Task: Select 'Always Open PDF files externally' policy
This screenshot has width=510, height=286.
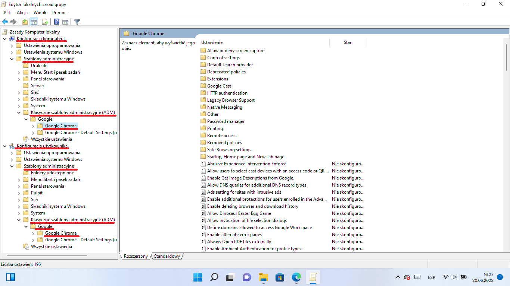Action: [x=239, y=242]
